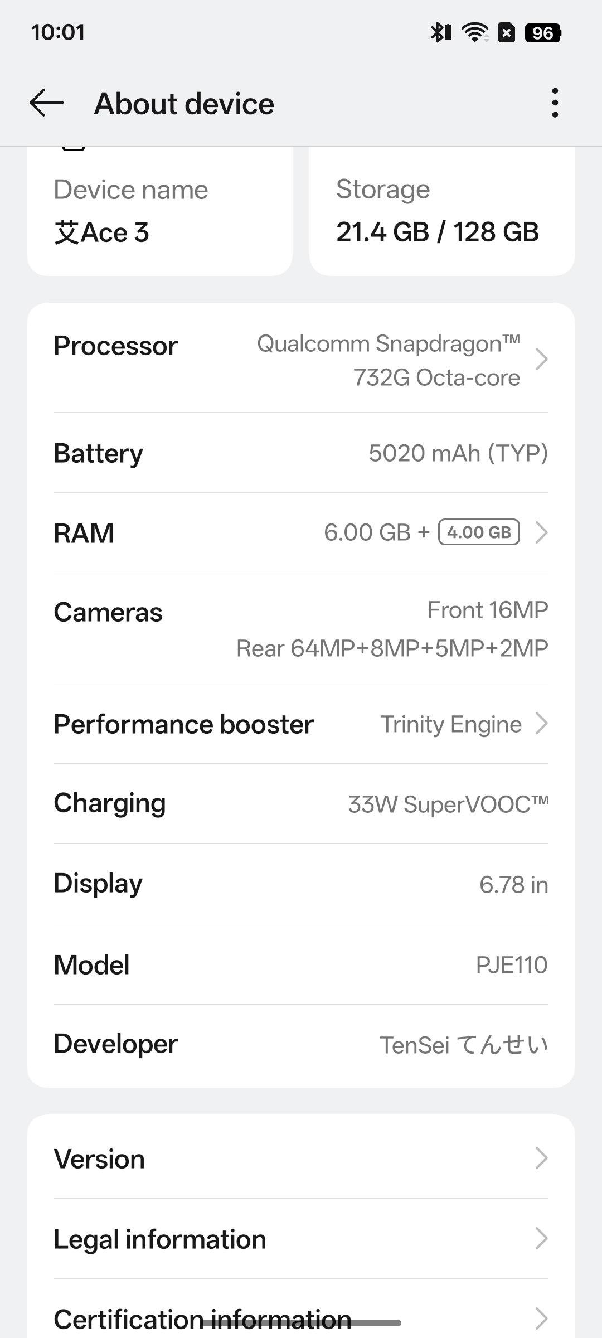Open Legal information

click(x=301, y=1239)
